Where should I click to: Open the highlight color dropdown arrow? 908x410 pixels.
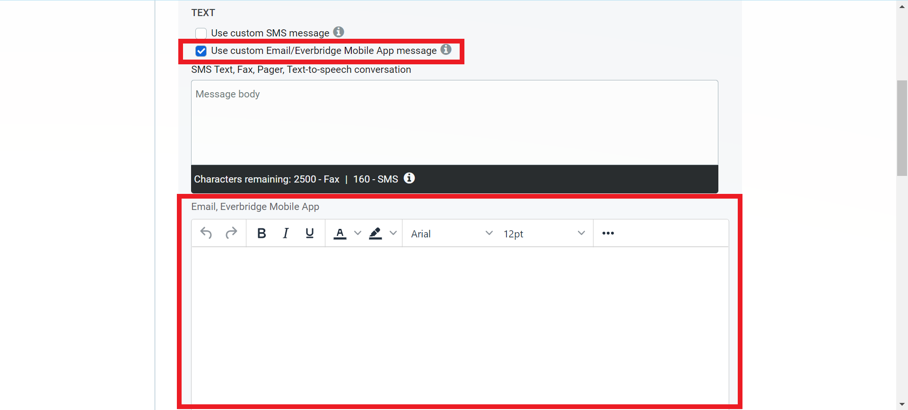(x=393, y=233)
